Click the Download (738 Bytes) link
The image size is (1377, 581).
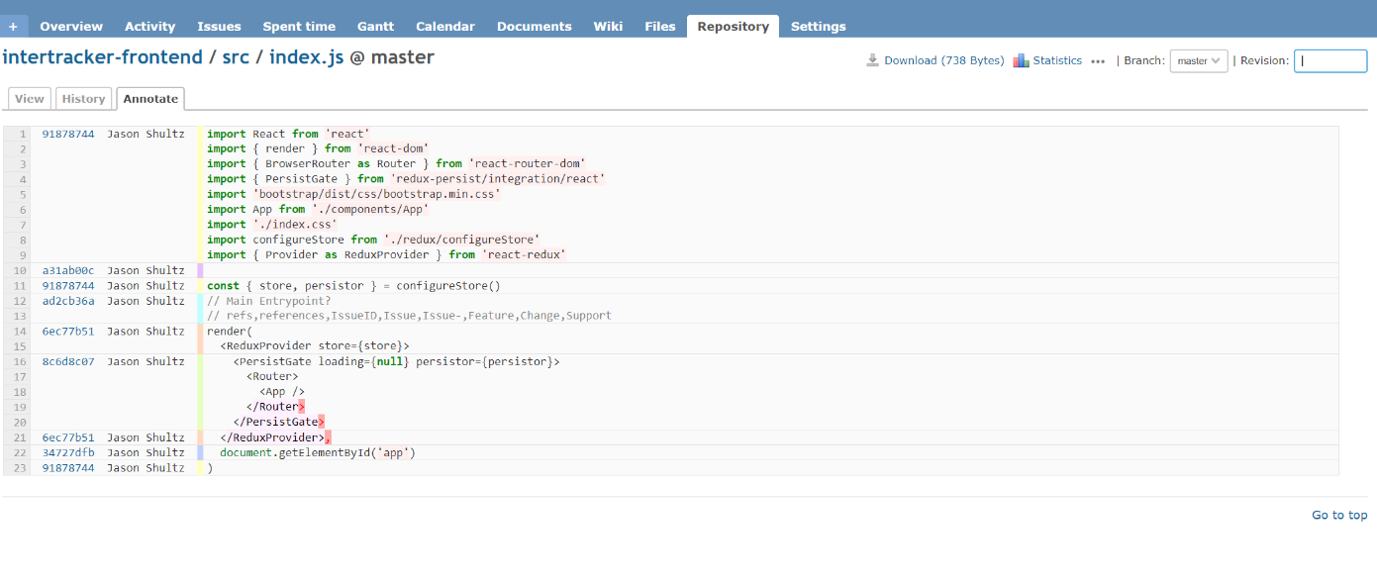click(x=944, y=60)
